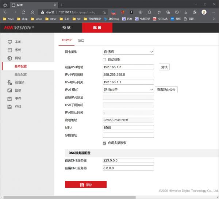Open browser history clock icon

(x=177, y=12)
